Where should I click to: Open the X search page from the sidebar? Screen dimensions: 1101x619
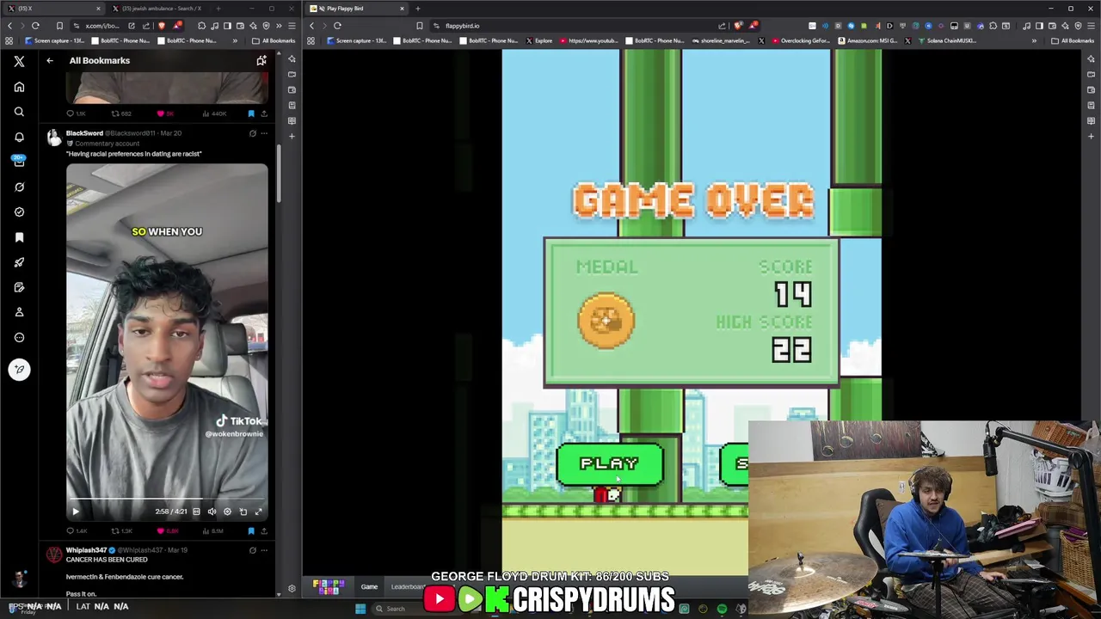tap(19, 112)
